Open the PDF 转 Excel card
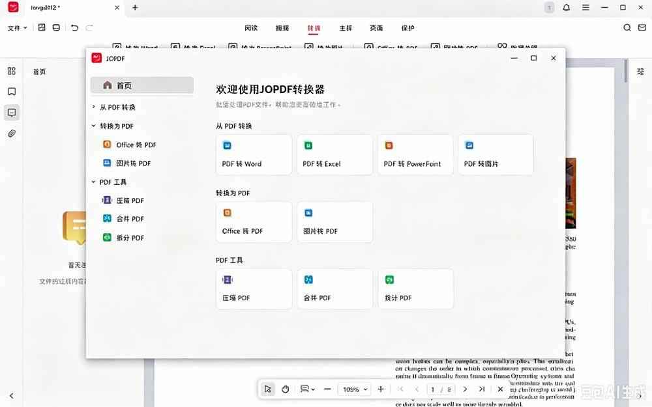Screen dimensions: 652x407 click(x=334, y=154)
